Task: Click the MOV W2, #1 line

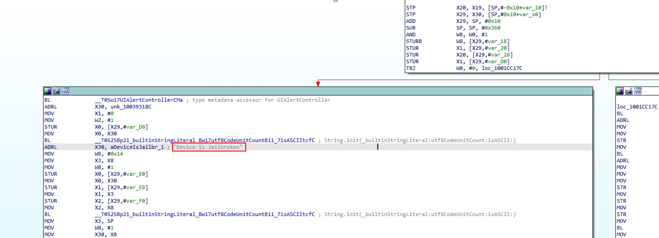Action: [79, 120]
